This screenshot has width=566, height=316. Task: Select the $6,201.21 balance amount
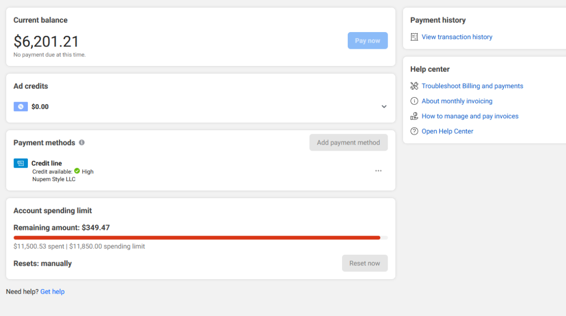pyautogui.click(x=46, y=42)
